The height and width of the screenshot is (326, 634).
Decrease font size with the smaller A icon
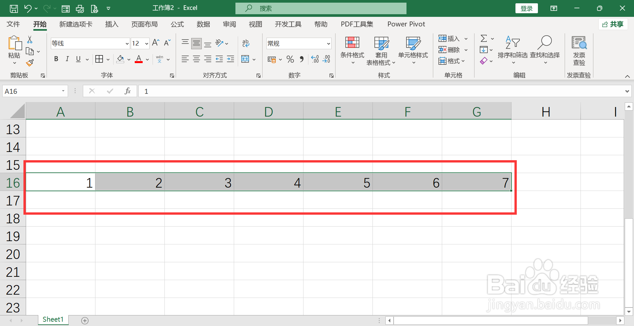tap(167, 43)
